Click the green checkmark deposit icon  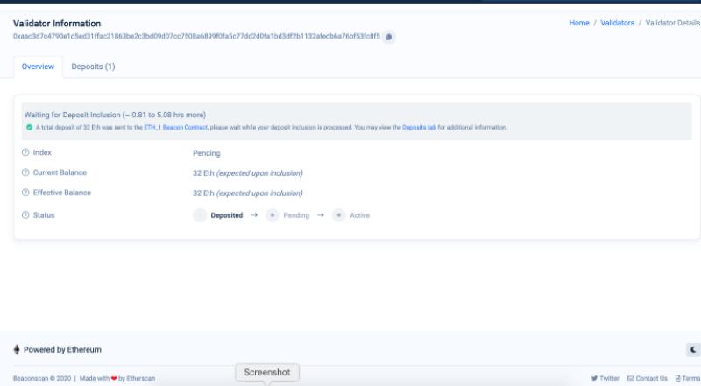pos(29,127)
